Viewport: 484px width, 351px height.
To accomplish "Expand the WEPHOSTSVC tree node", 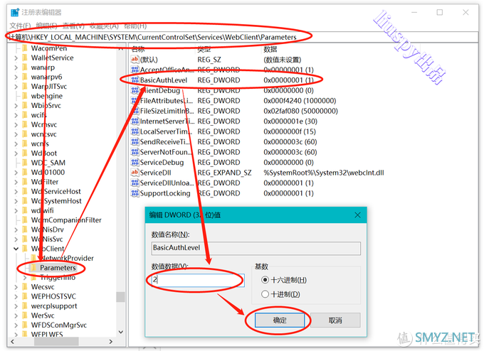I will (x=16, y=296).
